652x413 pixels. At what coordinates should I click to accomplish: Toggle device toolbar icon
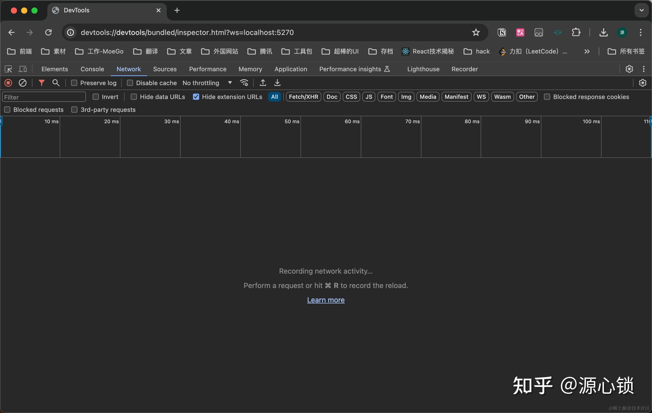23,69
